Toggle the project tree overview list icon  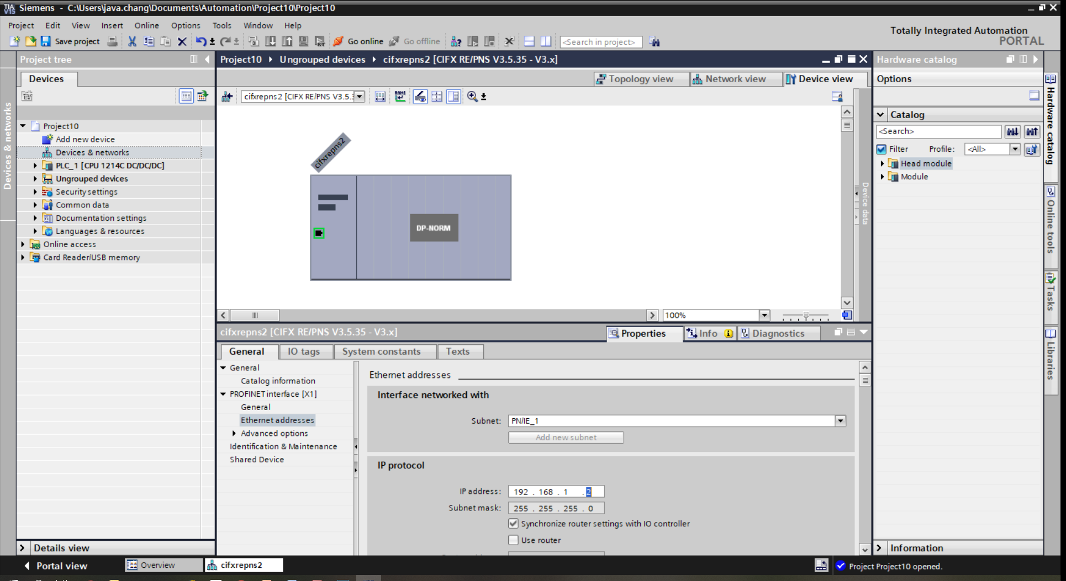coord(186,96)
